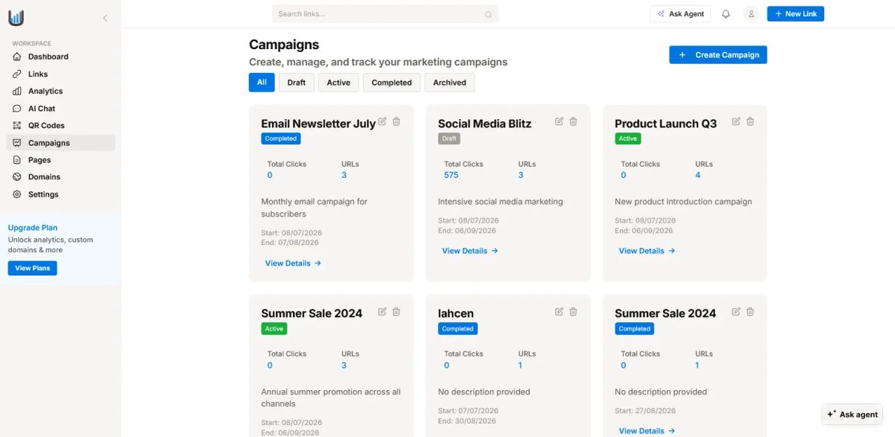Click the 575 total clicks value
The height and width of the screenshot is (437, 895).
(451, 175)
